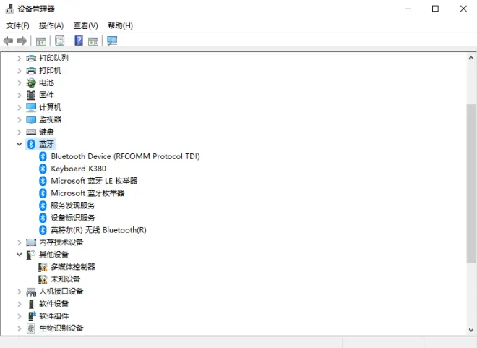Expand the 键盘 node
This screenshot has width=477, height=348.
tap(20, 132)
